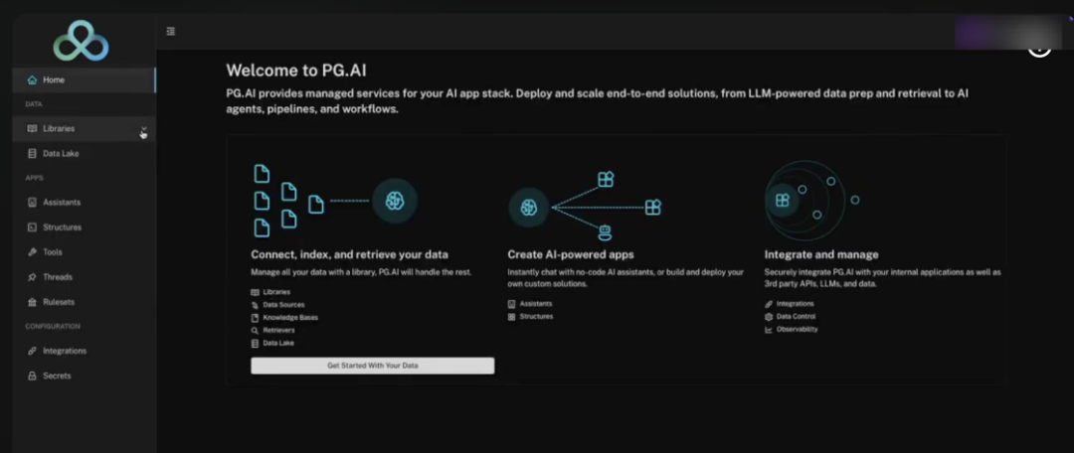Click the Assistants icon under Create AI-powered apps
This screenshot has height=453, width=1074.
point(512,304)
